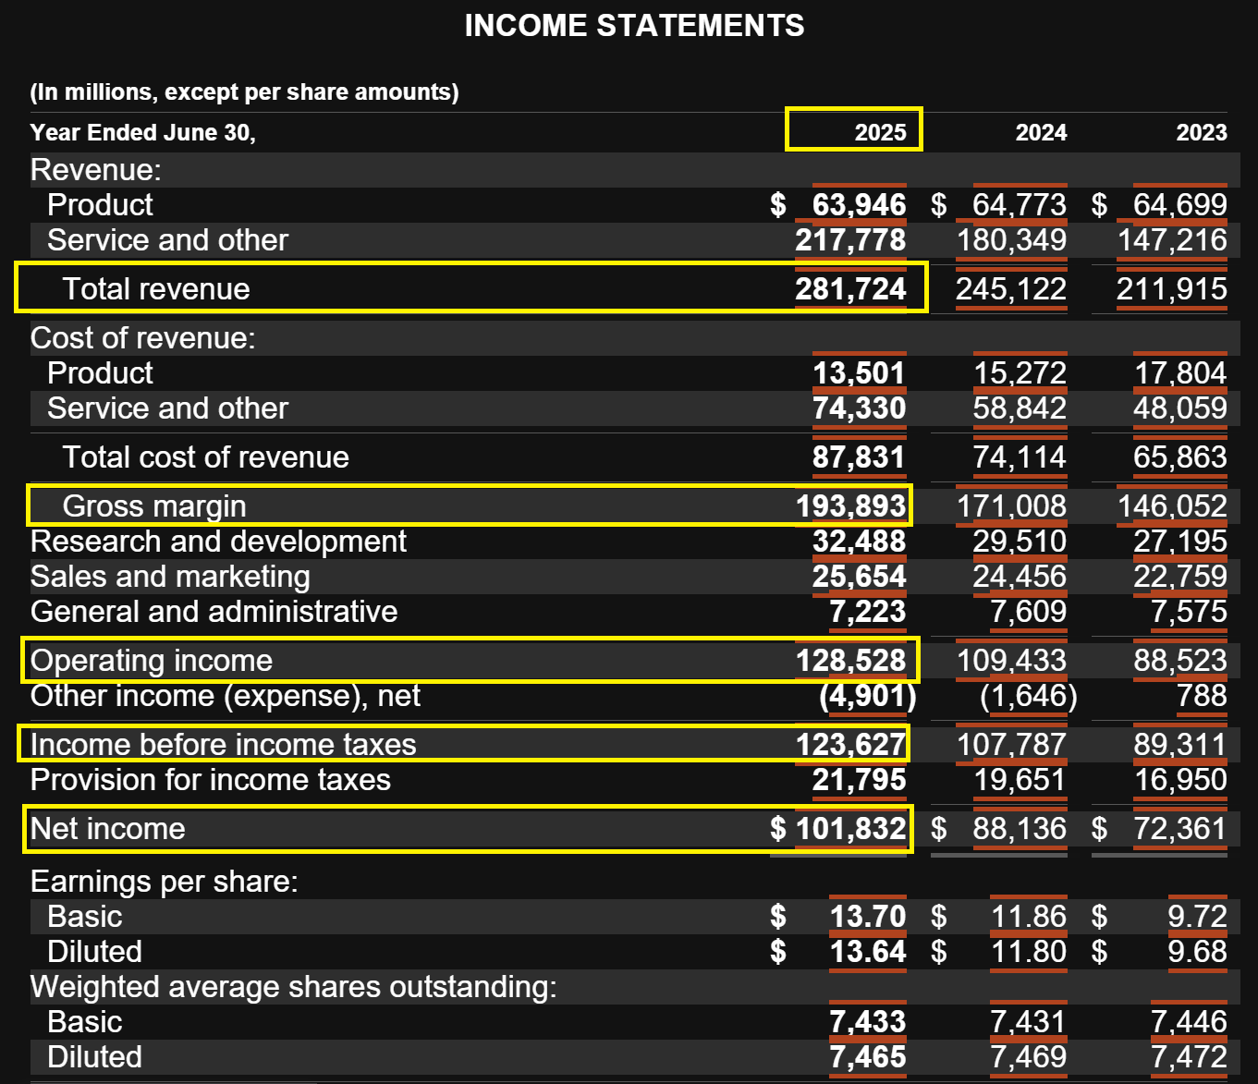Screen dimensions: 1258x1084
Task: Select the Total cost of revenue label
Action: point(205,457)
